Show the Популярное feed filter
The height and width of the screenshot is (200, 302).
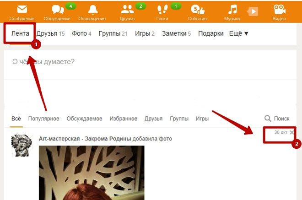(x=44, y=119)
